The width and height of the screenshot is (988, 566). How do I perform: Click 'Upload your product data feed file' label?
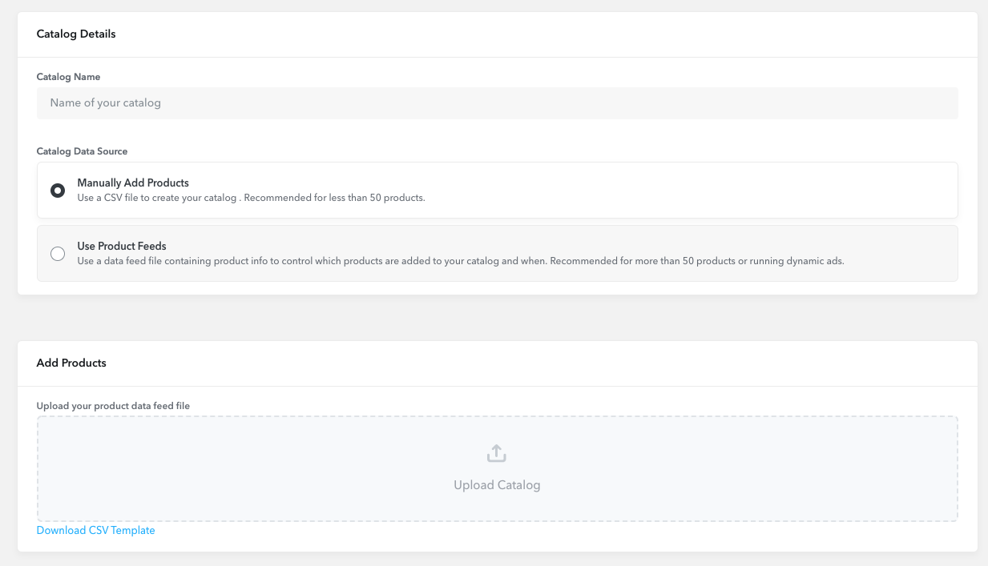coord(114,406)
